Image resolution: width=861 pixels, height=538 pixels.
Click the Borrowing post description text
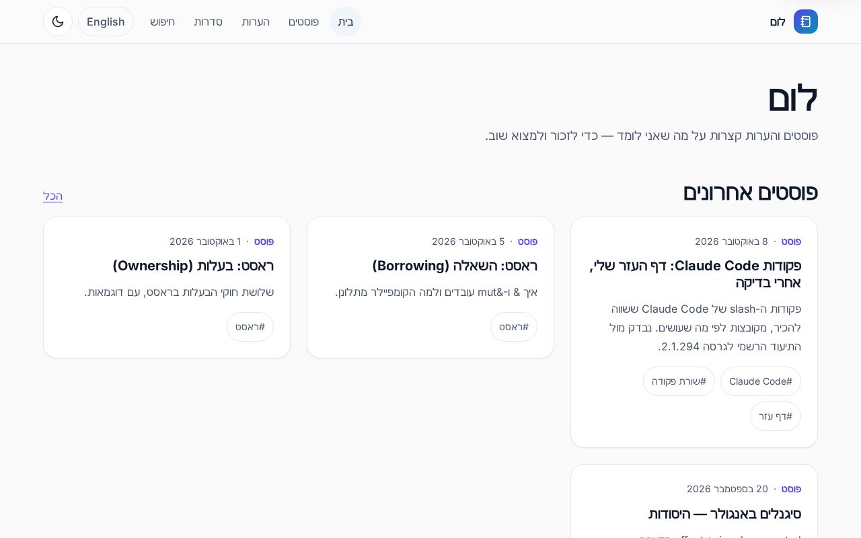437,292
